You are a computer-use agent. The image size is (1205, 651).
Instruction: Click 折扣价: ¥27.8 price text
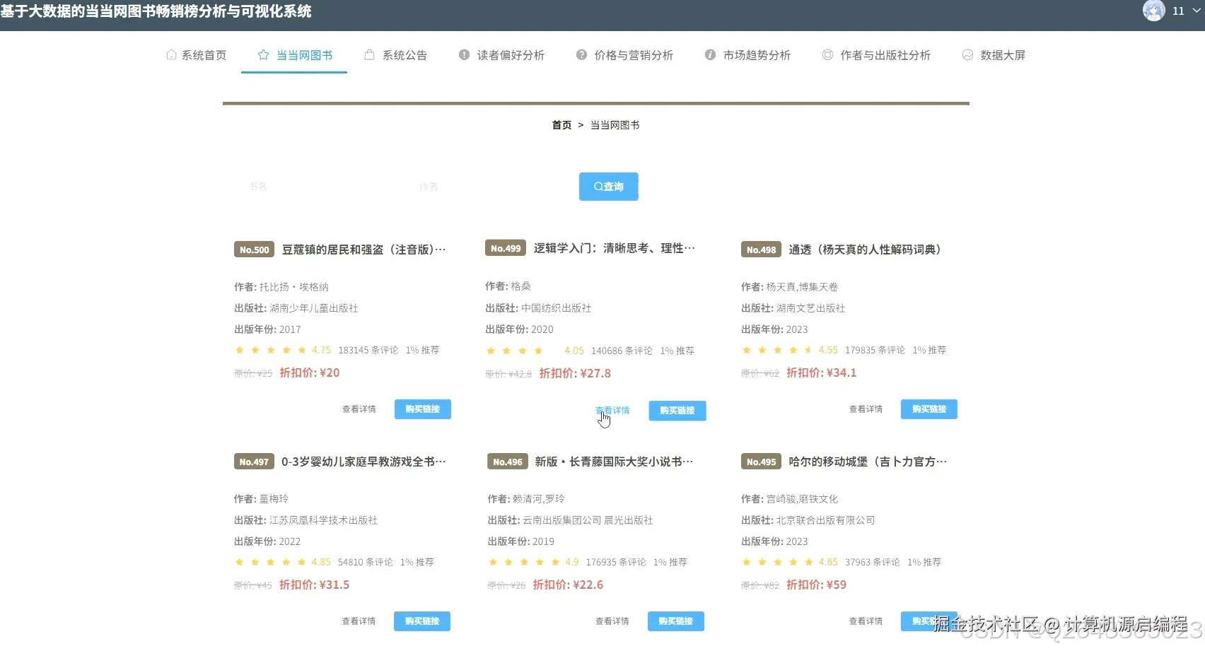click(575, 373)
